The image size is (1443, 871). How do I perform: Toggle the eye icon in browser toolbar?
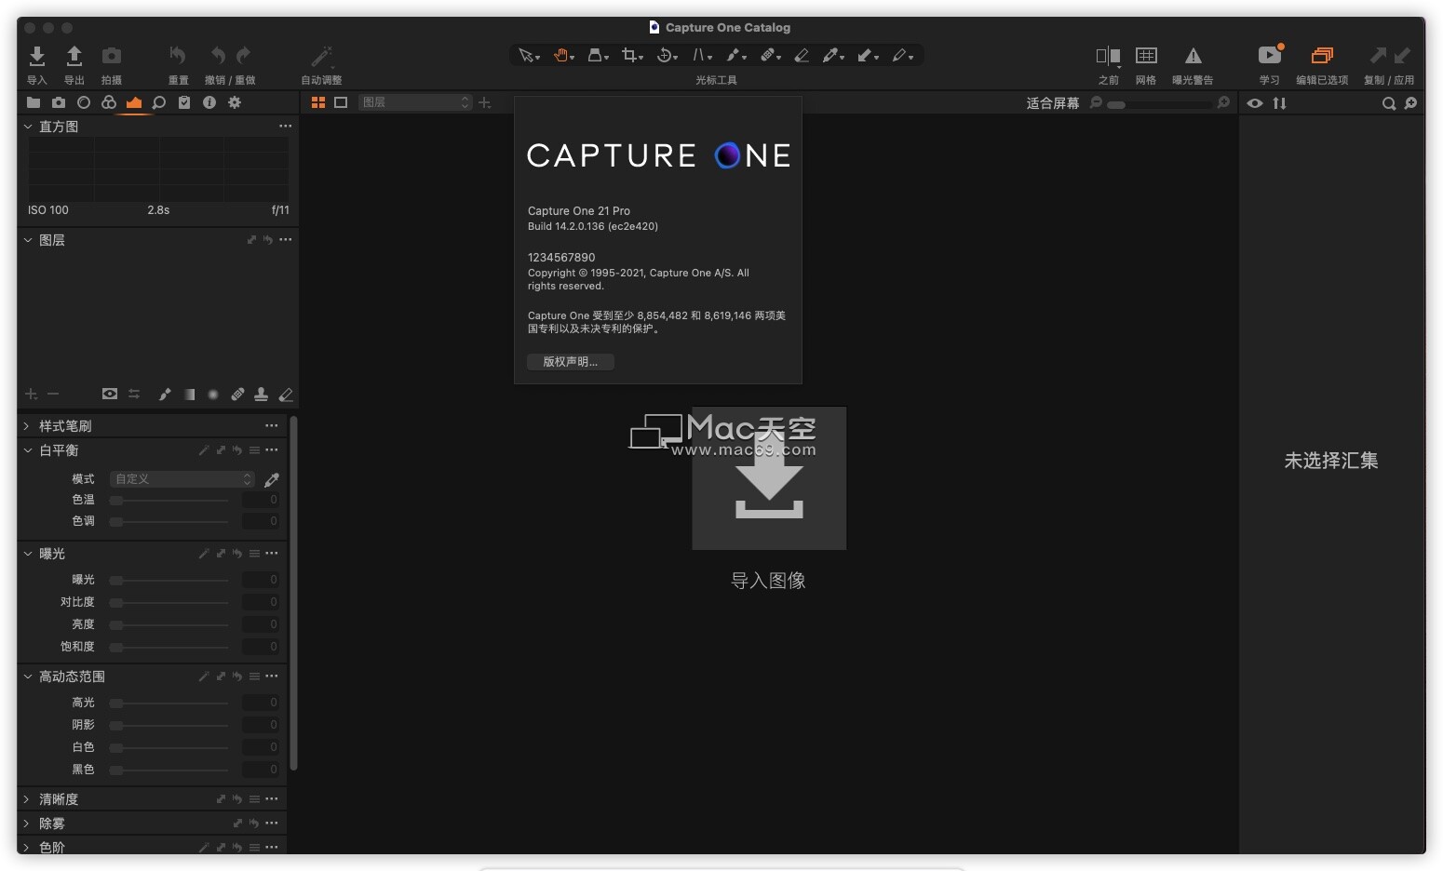tap(1255, 103)
